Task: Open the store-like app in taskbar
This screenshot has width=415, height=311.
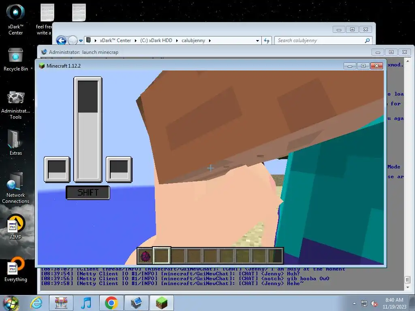Action: pyautogui.click(x=61, y=303)
